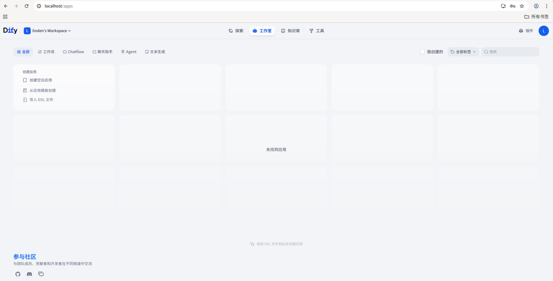Switch to the 工具 (Tools) tab
Image resolution: width=553 pixels, height=281 pixels.
pos(316,31)
